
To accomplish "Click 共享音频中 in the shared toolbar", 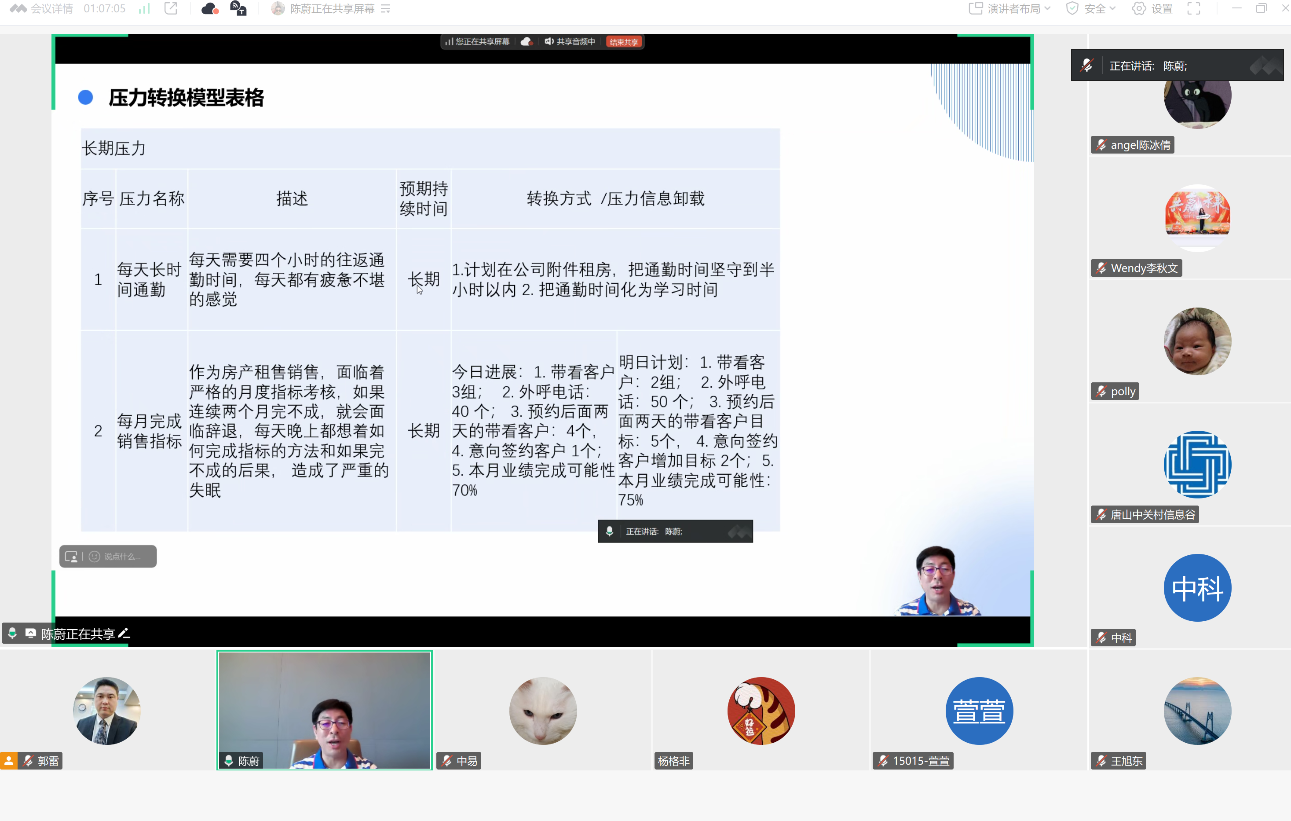I will pos(571,42).
